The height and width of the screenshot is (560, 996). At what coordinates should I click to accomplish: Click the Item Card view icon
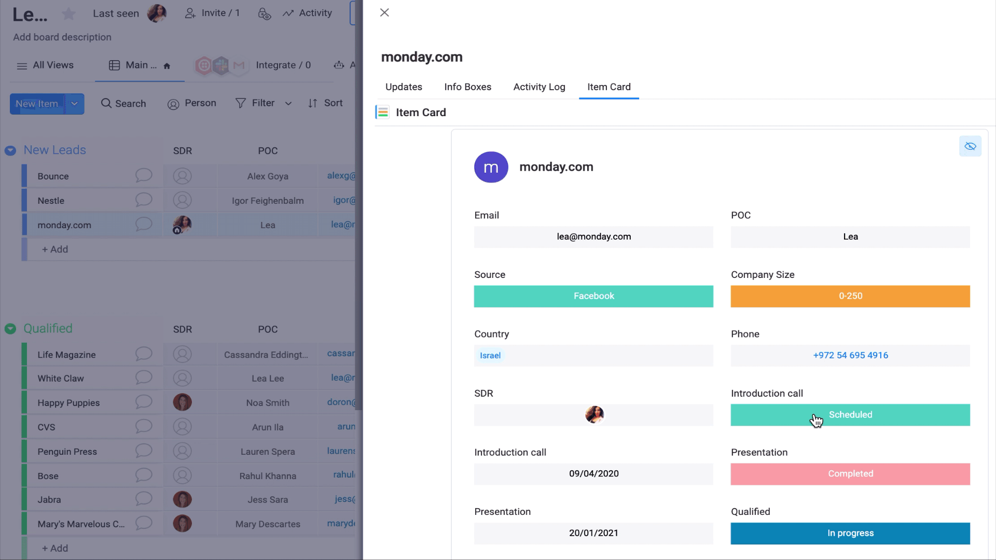click(383, 113)
